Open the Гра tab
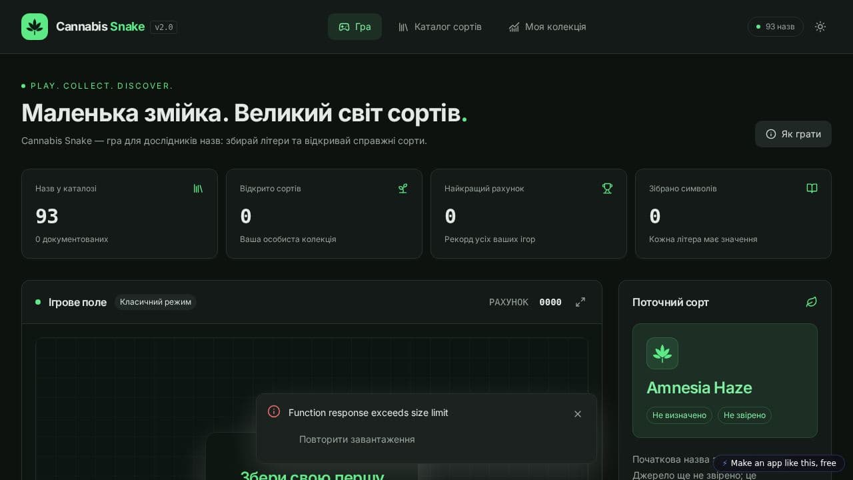Viewport: 853px width, 480px height. coord(355,27)
